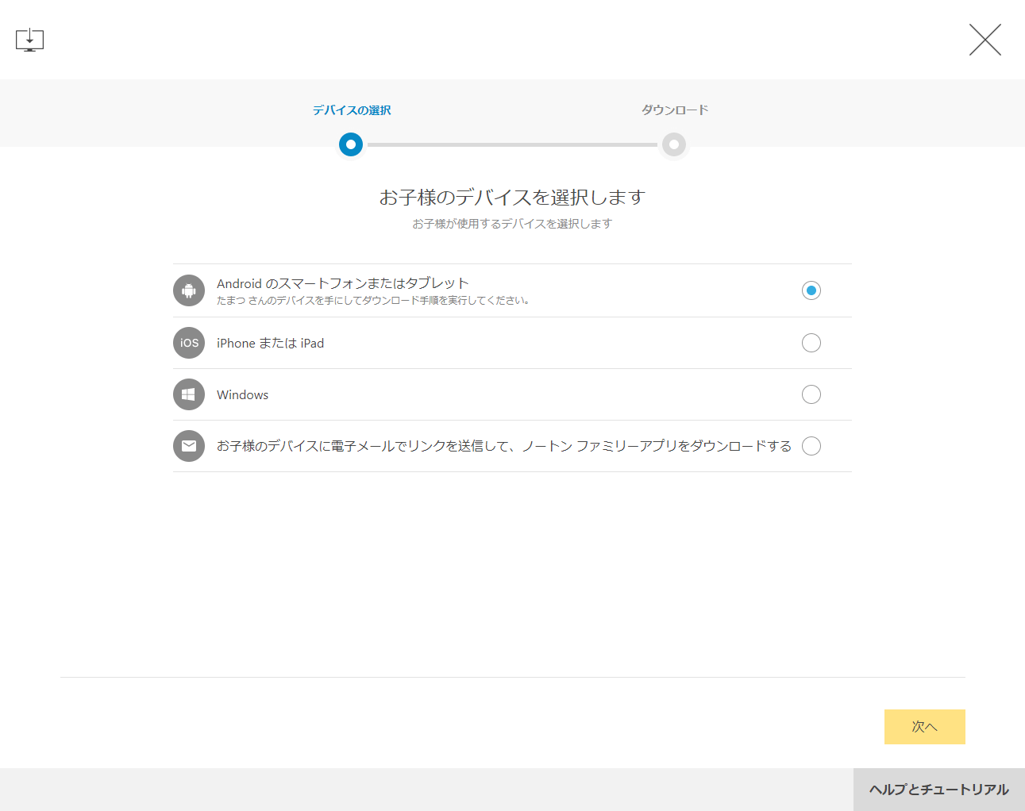
Task: Click the 次へ button
Action: 924,727
